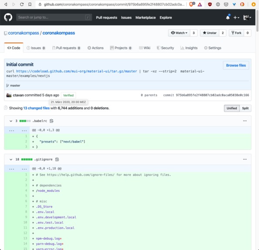Open the .babelrc file link

click(40, 121)
